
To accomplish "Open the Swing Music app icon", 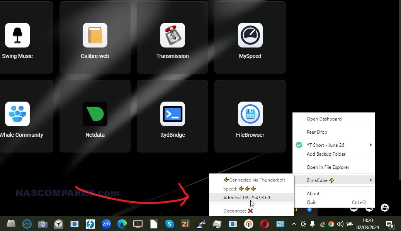I will pos(17,35).
